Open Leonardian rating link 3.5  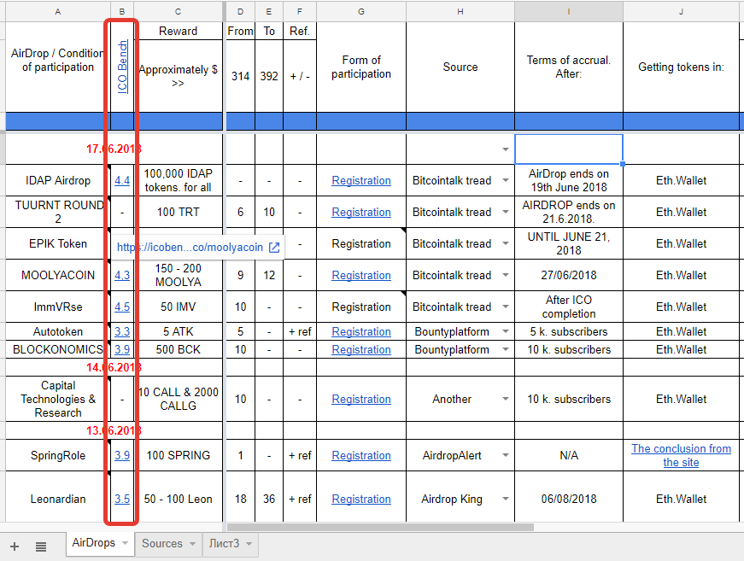122,499
